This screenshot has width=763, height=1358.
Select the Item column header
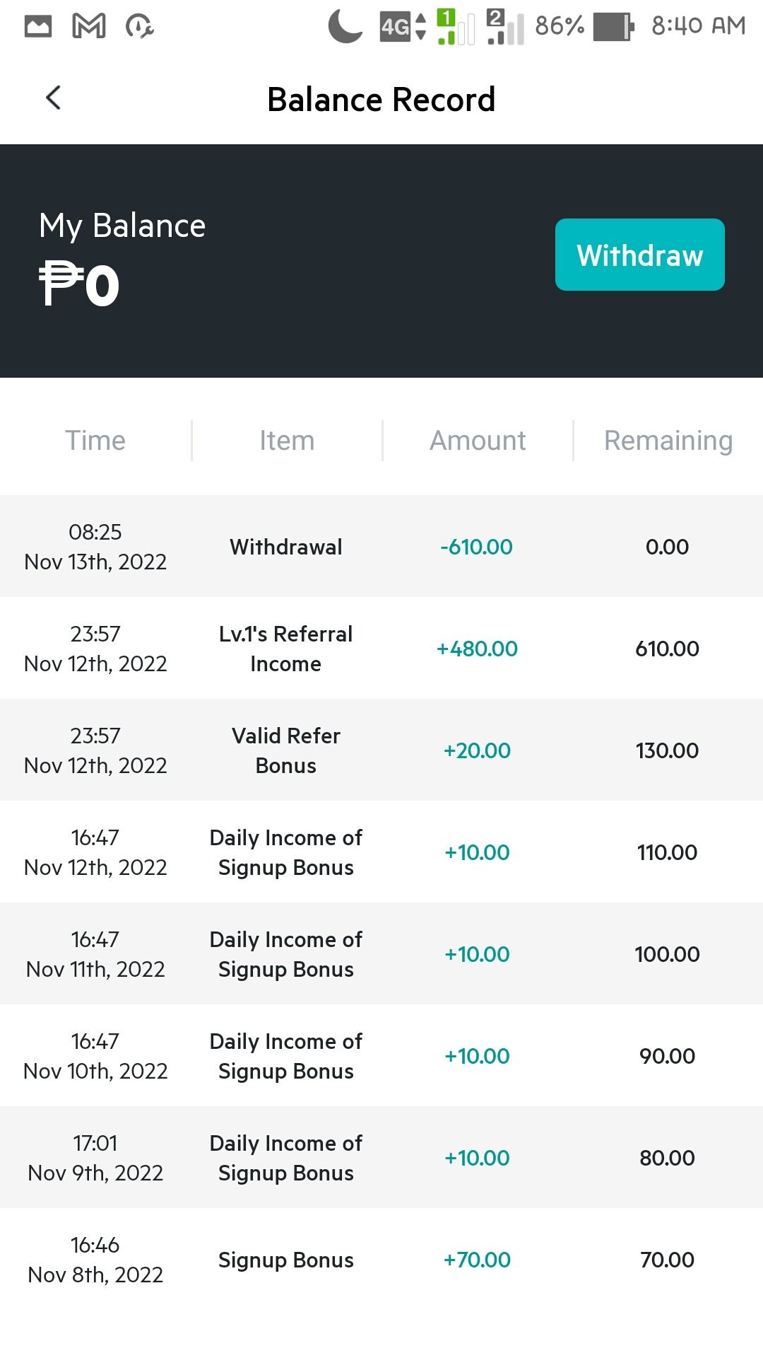[x=287, y=441]
